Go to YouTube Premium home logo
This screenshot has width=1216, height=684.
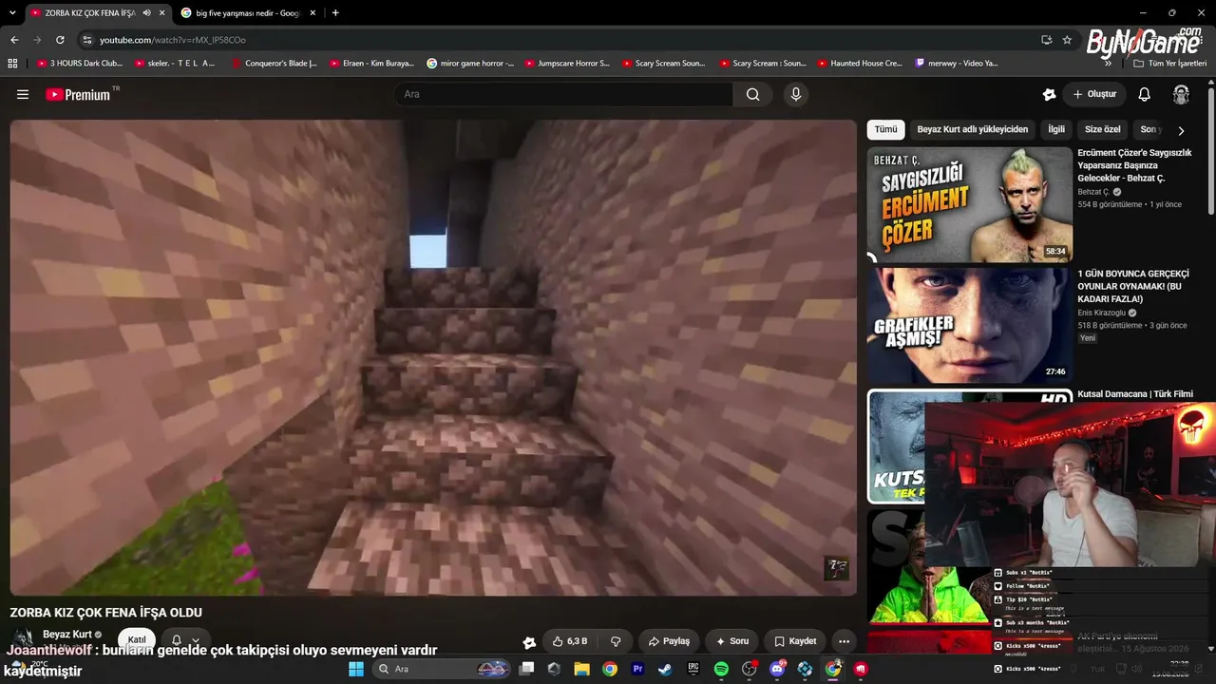pyautogui.click(x=78, y=94)
